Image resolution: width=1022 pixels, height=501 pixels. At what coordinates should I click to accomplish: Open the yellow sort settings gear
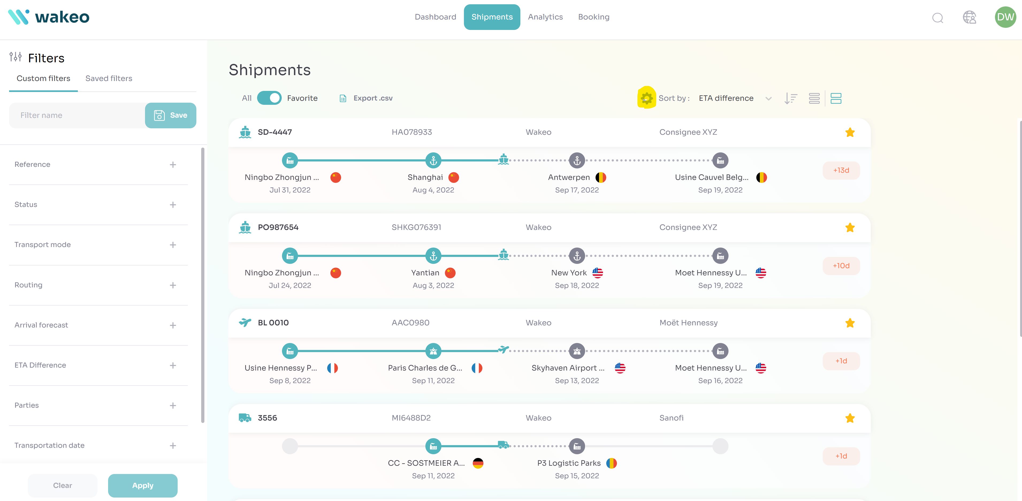click(x=646, y=98)
